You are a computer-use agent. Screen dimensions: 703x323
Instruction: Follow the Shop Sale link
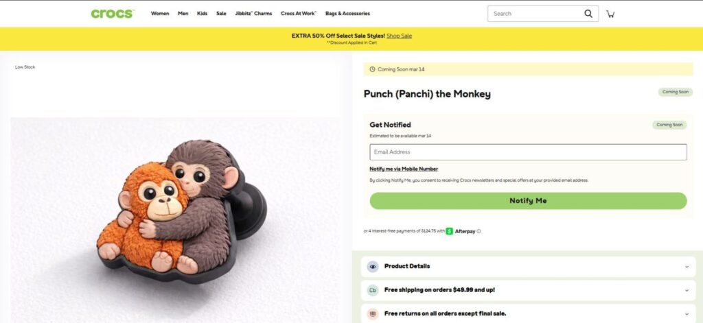pyautogui.click(x=399, y=36)
